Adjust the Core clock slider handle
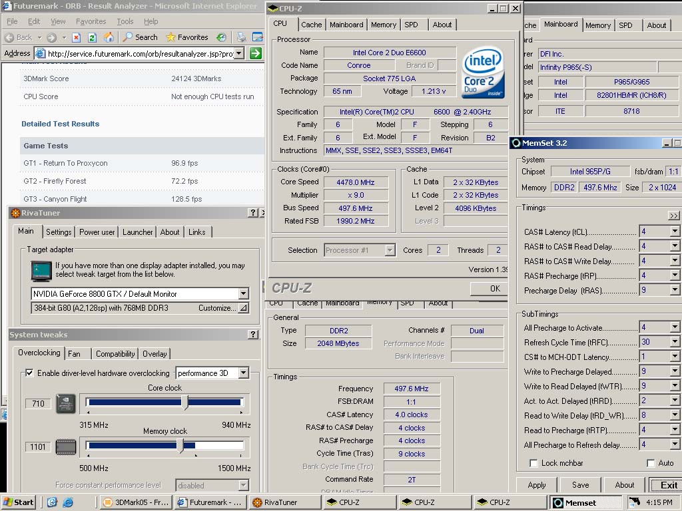The image size is (682, 511). (x=185, y=403)
